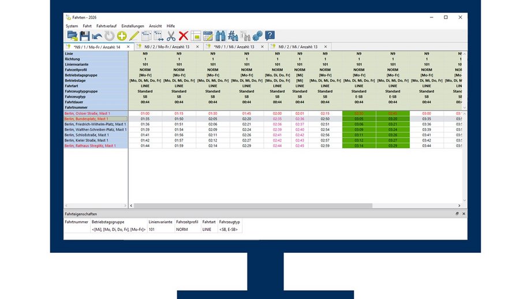531x299 pixels.
Task: Open the Fahrt menu
Action: [87, 26]
